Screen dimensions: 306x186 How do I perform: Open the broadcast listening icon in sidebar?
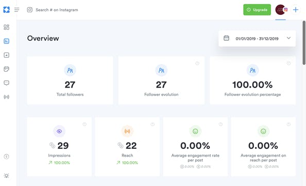tap(7, 97)
